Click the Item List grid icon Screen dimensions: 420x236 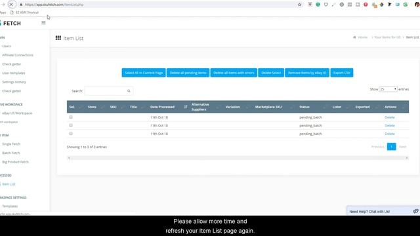(58, 38)
